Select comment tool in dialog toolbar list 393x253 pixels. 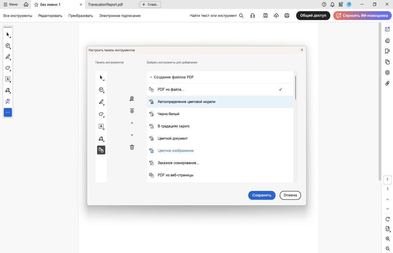[101, 90]
